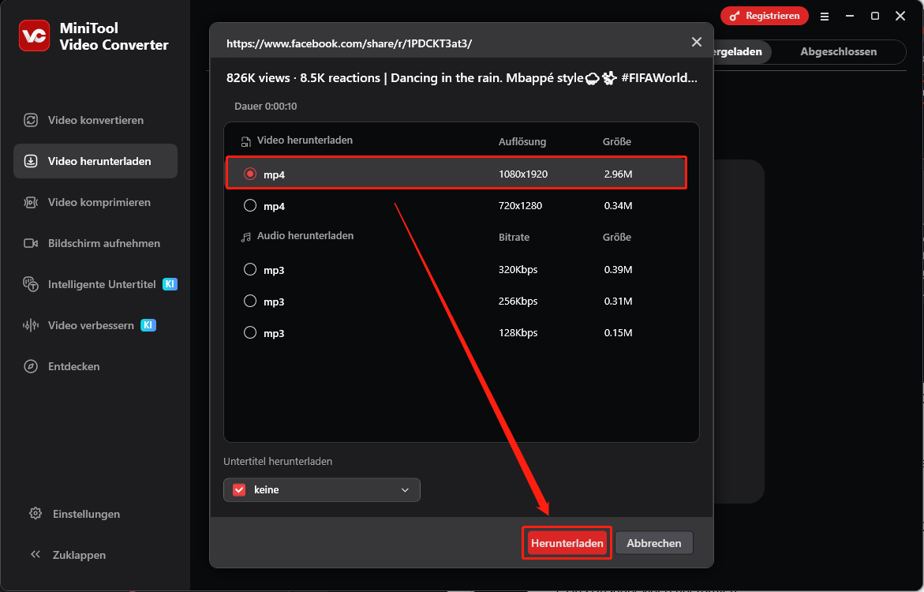This screenshot has width=924, height=592.
Task: Open the Video konvertieren section
Action: point(95,120)
